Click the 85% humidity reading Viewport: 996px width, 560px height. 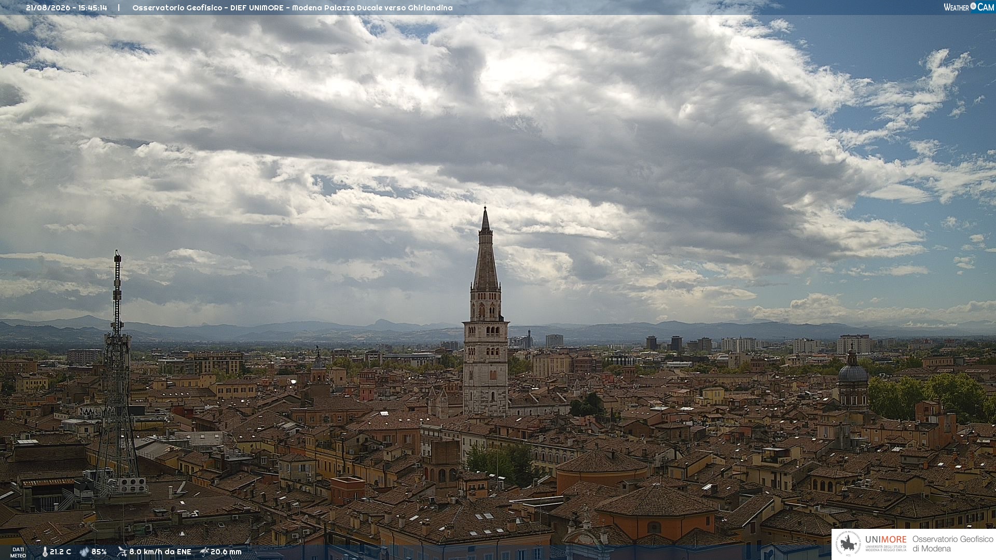[x=99, y=552]
